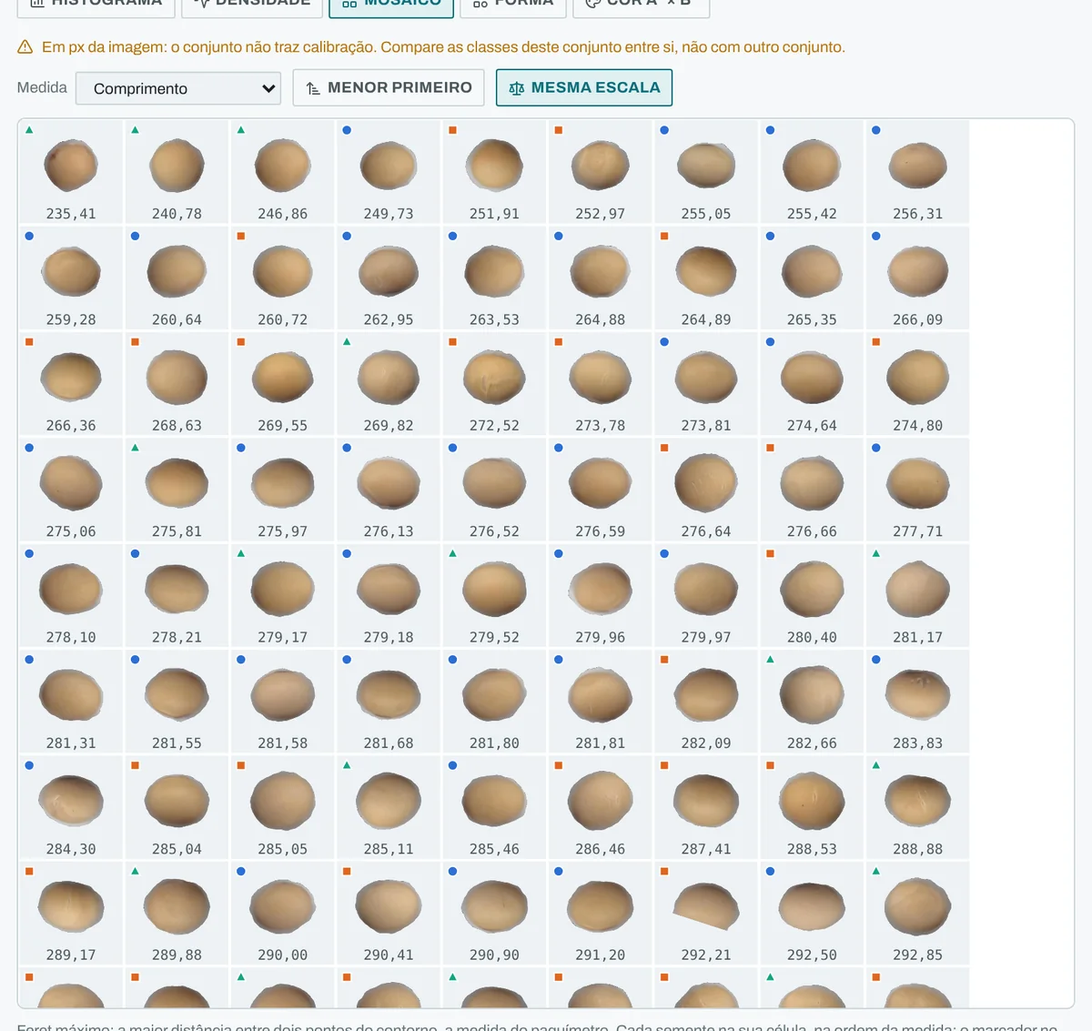Click the seed cell 288,88
This screenshot has height=1031, width=1092.
pyautogui.click(x=917, y=807)
